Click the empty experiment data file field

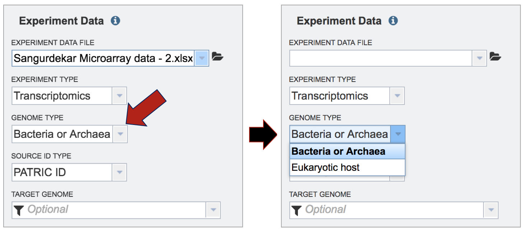tap(380, 58)
